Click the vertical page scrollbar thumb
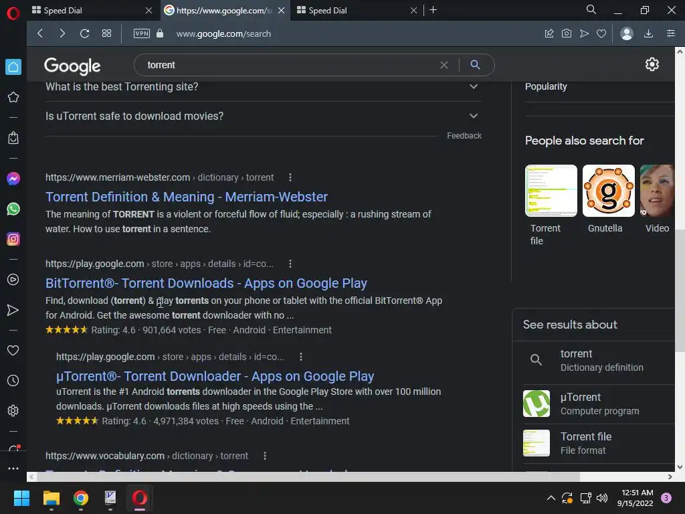685x514 pixels. click(x=680, y=290)
